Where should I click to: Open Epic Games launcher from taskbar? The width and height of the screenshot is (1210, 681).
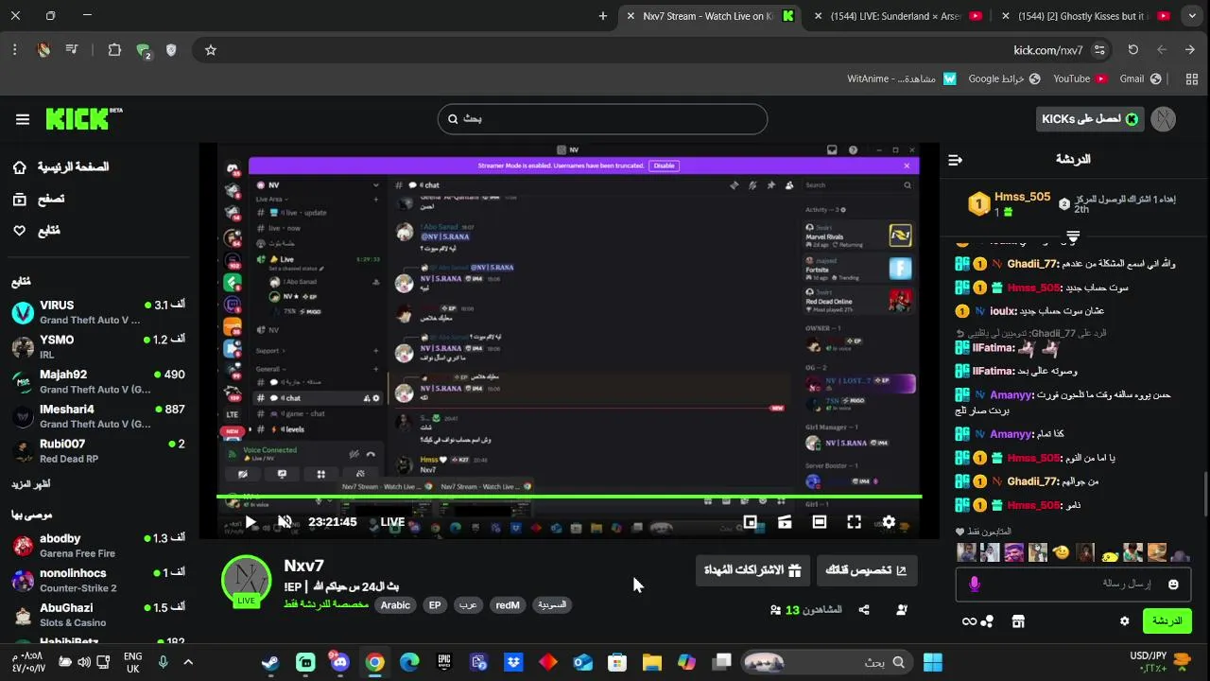(444, 662)
